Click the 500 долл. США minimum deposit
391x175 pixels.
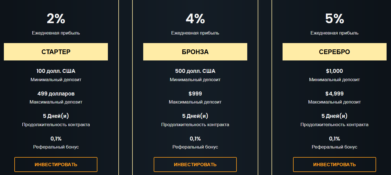point(195,71)
